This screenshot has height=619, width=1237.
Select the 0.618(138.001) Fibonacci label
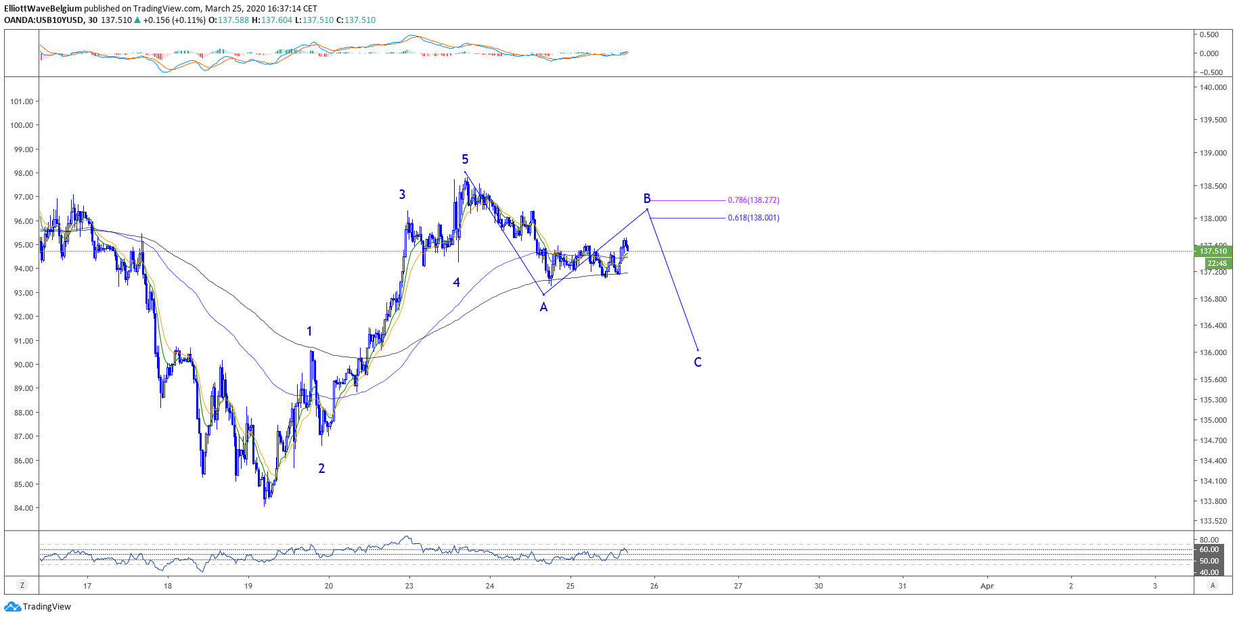coord(753,218)
